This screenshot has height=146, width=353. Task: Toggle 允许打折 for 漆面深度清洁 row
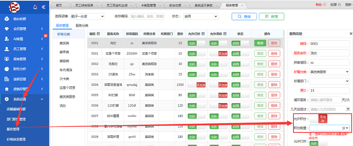[196, 85]
